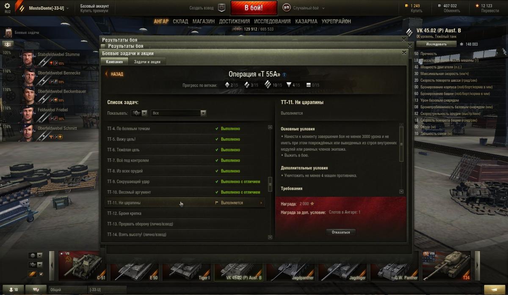Open the settings gear menu

[x=7, y=6]
